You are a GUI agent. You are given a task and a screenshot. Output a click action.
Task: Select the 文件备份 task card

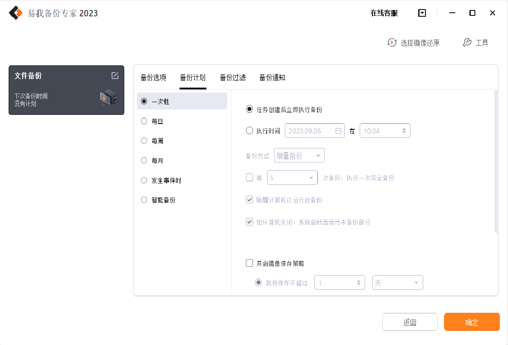tap(66, 90)
